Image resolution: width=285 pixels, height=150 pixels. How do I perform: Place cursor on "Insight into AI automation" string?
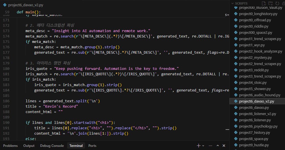101,31
